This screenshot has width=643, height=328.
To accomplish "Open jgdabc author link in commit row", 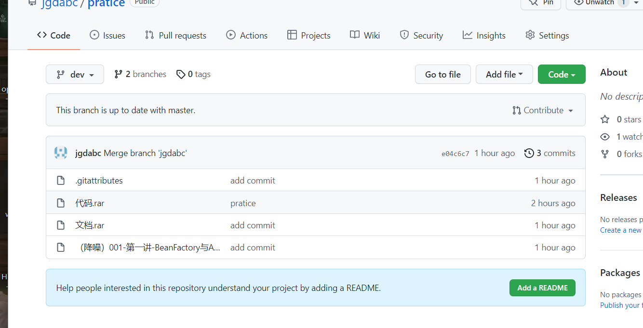I will [x=88, y=153].
